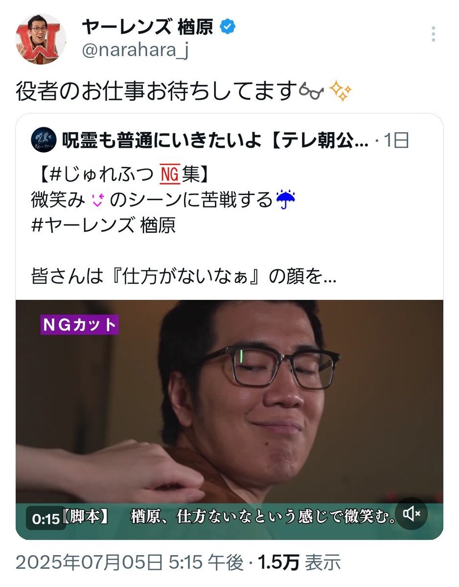Click the sparkles emoji after the glasses
Viewport: 459px width, 587px height.
coord(341,91)
